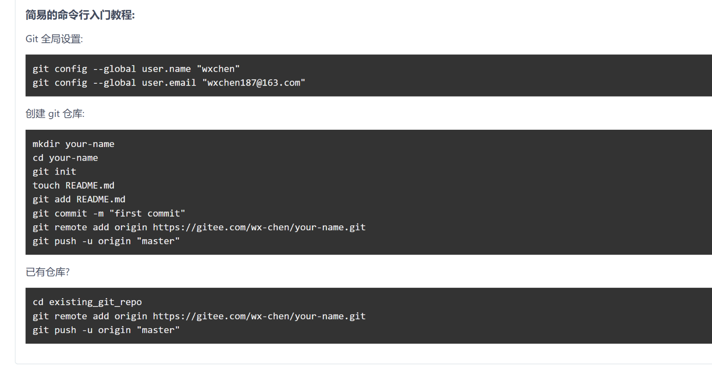
Task: Click the git remote add origin line under mkdir block
Action: (199, 227)
